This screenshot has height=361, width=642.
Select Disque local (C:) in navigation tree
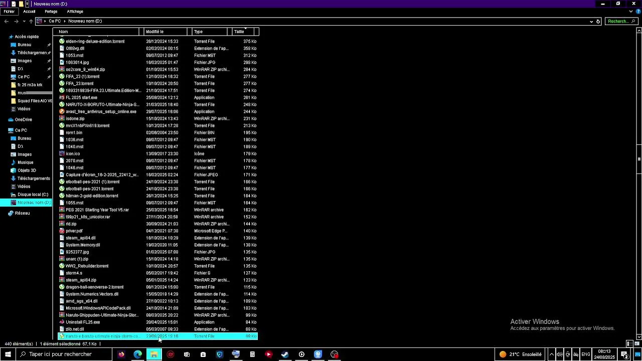(33, 195)
